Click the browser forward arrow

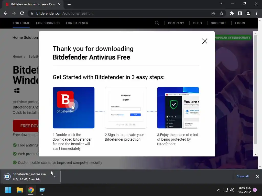(x=14, y=13)
